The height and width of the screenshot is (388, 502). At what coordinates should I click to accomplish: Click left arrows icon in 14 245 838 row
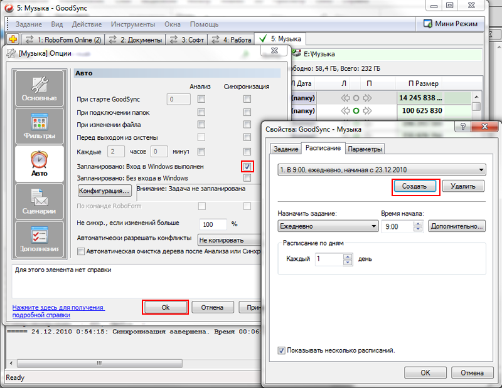(x=346, y=98)
